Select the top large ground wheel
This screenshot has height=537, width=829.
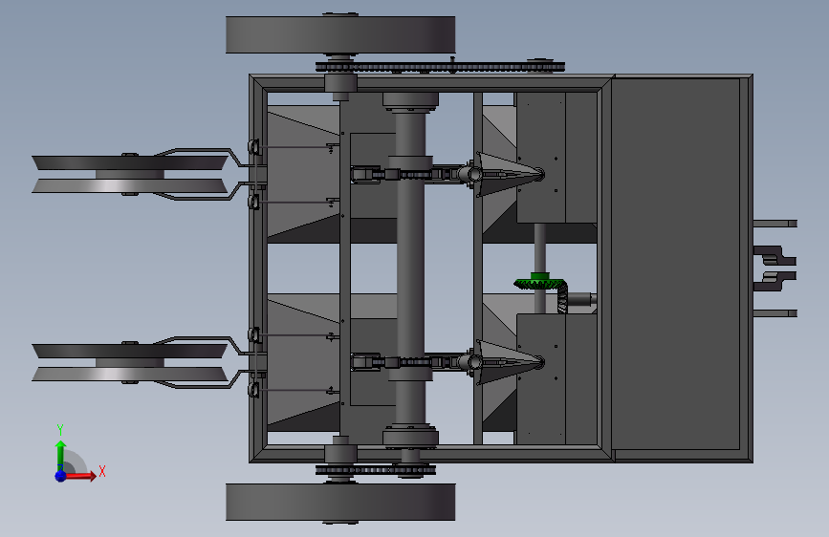pos(340,35)
